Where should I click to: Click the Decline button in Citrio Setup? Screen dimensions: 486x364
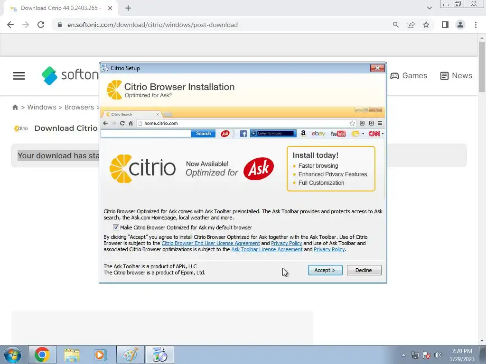[x=364, y=270]
